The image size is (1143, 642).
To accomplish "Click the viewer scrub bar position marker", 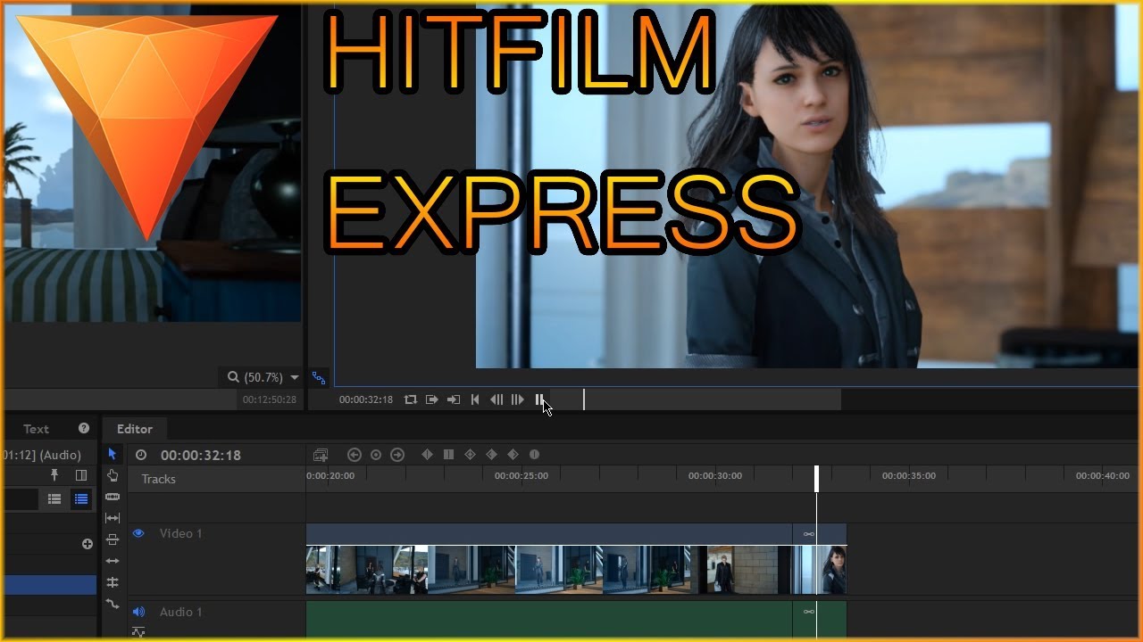I will (x=584, y=399).
